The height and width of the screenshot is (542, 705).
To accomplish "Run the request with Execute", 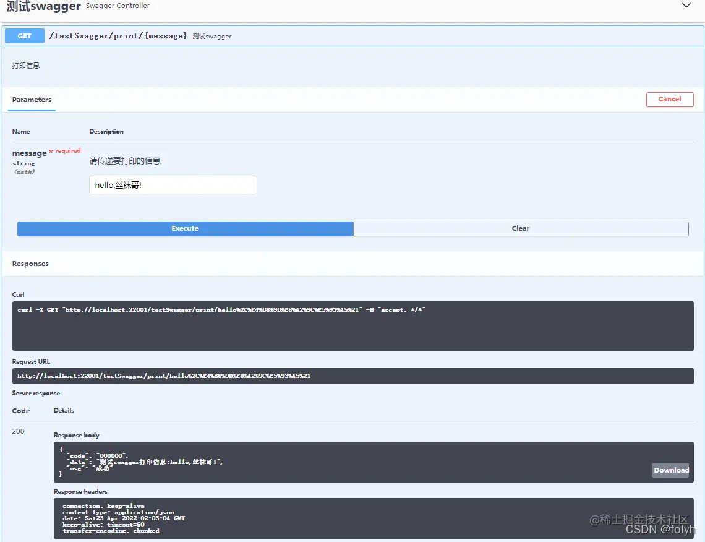I will tap(186, 228).
